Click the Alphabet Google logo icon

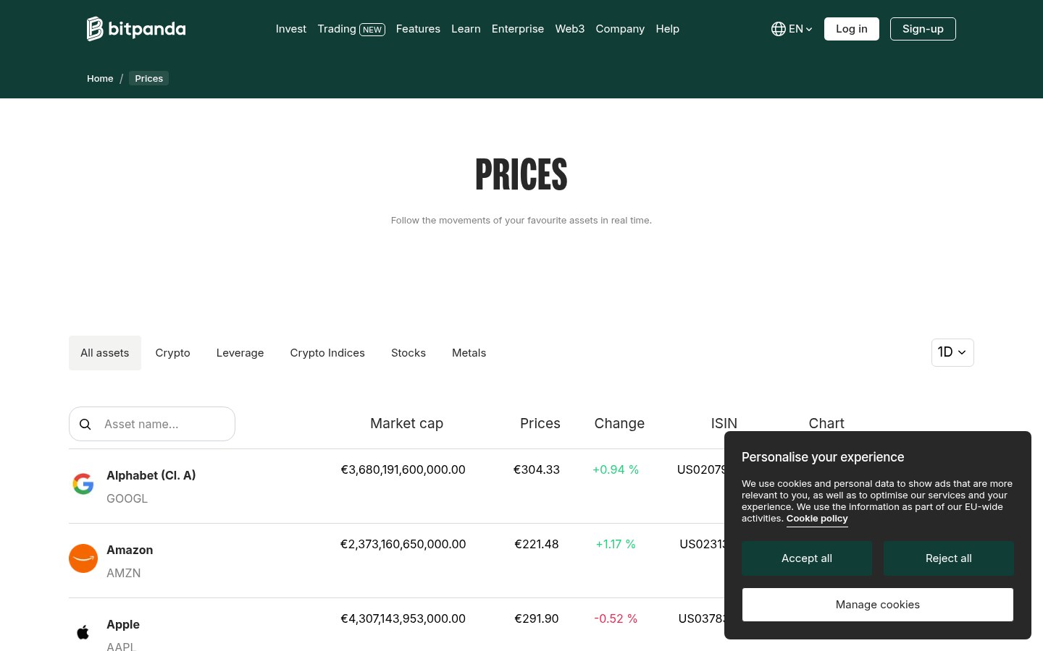[83, 484]
